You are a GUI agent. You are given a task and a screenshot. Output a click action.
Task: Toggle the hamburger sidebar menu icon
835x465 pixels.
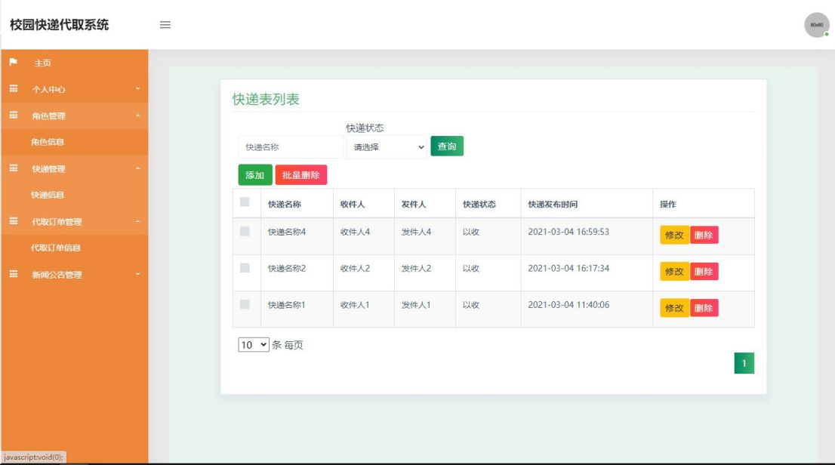point(165,25)
